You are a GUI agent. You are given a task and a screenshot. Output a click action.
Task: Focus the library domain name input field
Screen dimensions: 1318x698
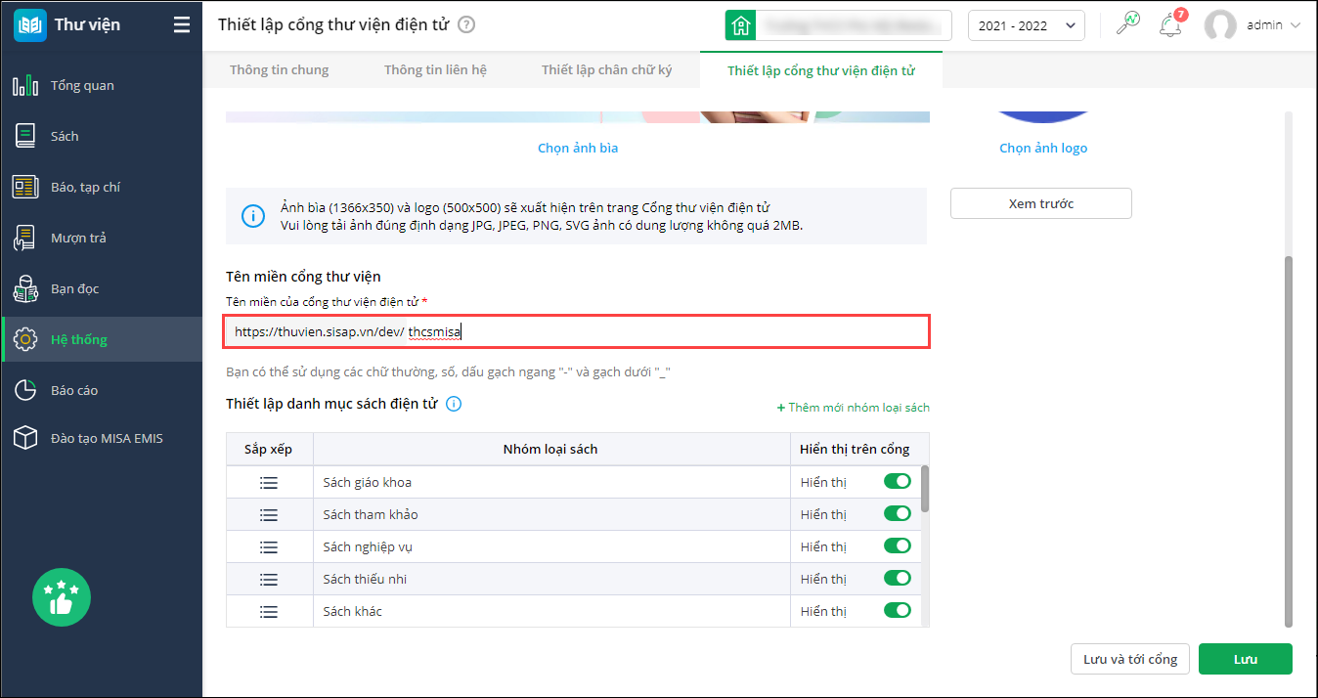pos(578,331)
